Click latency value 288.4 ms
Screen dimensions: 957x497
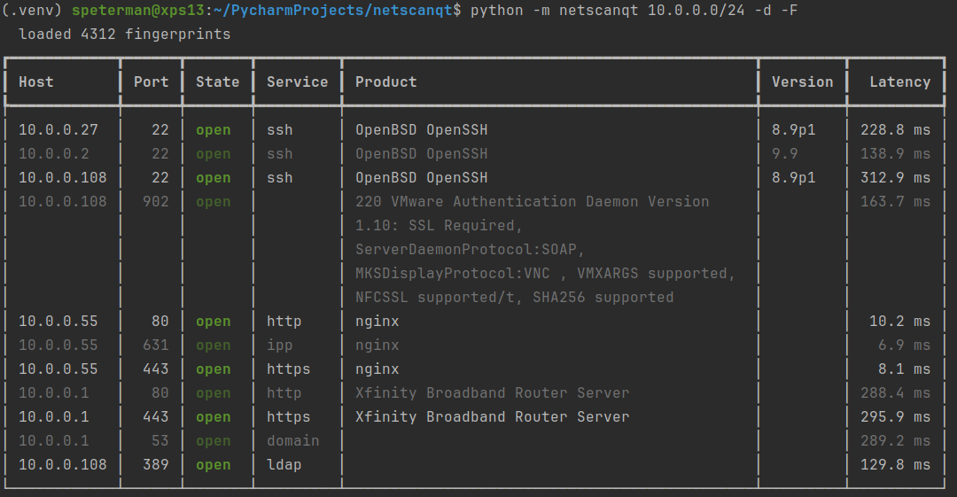point(895,392)
